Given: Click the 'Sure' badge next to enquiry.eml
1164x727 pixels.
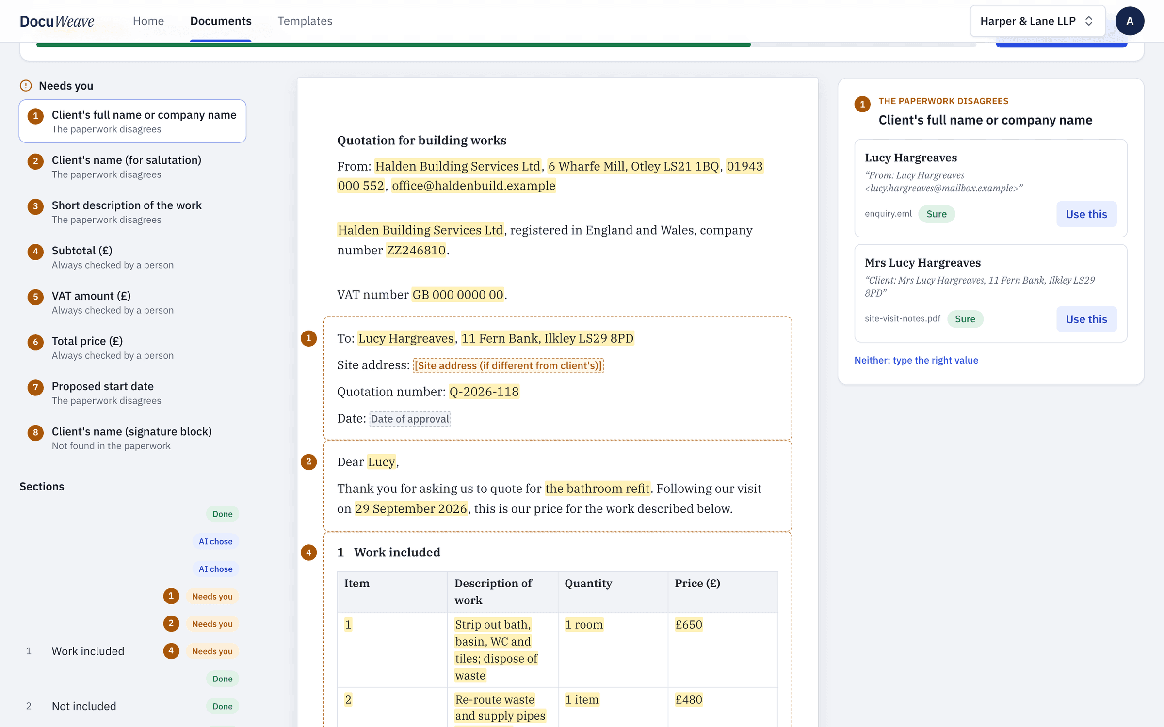Looking at the screenshot, I should pos(936,214).
